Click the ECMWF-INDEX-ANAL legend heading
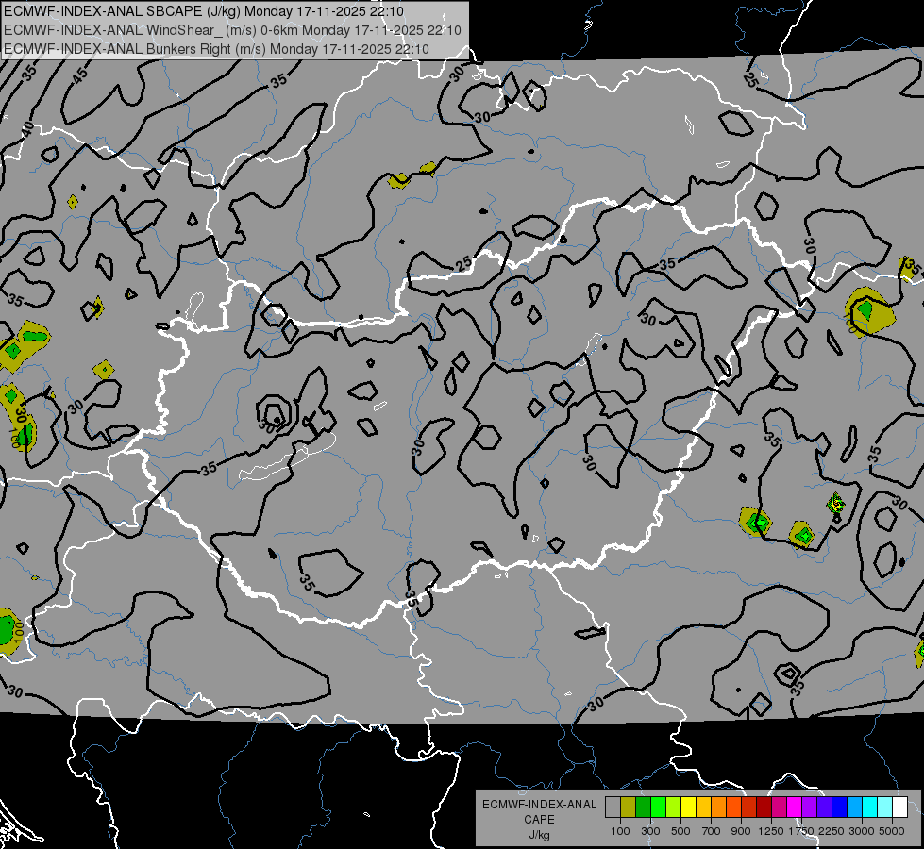Viewport: 924px width, 849px height. (539, 805)
